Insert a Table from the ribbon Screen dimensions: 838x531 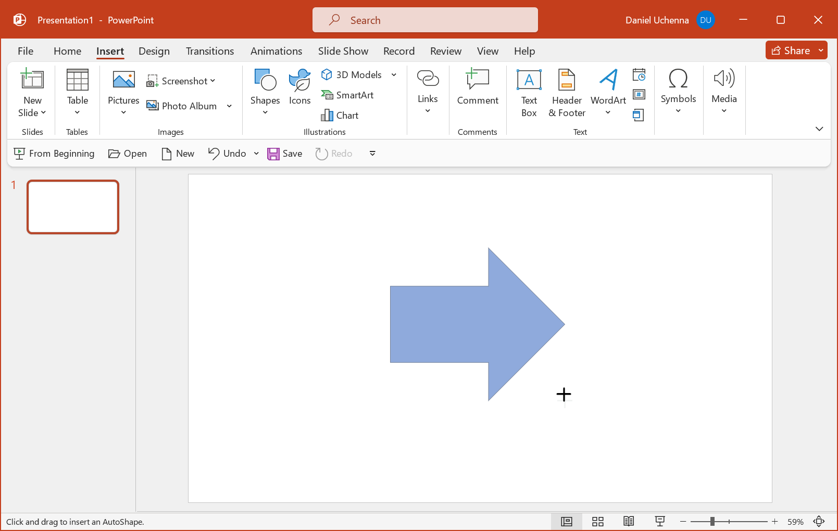[77, 92]
